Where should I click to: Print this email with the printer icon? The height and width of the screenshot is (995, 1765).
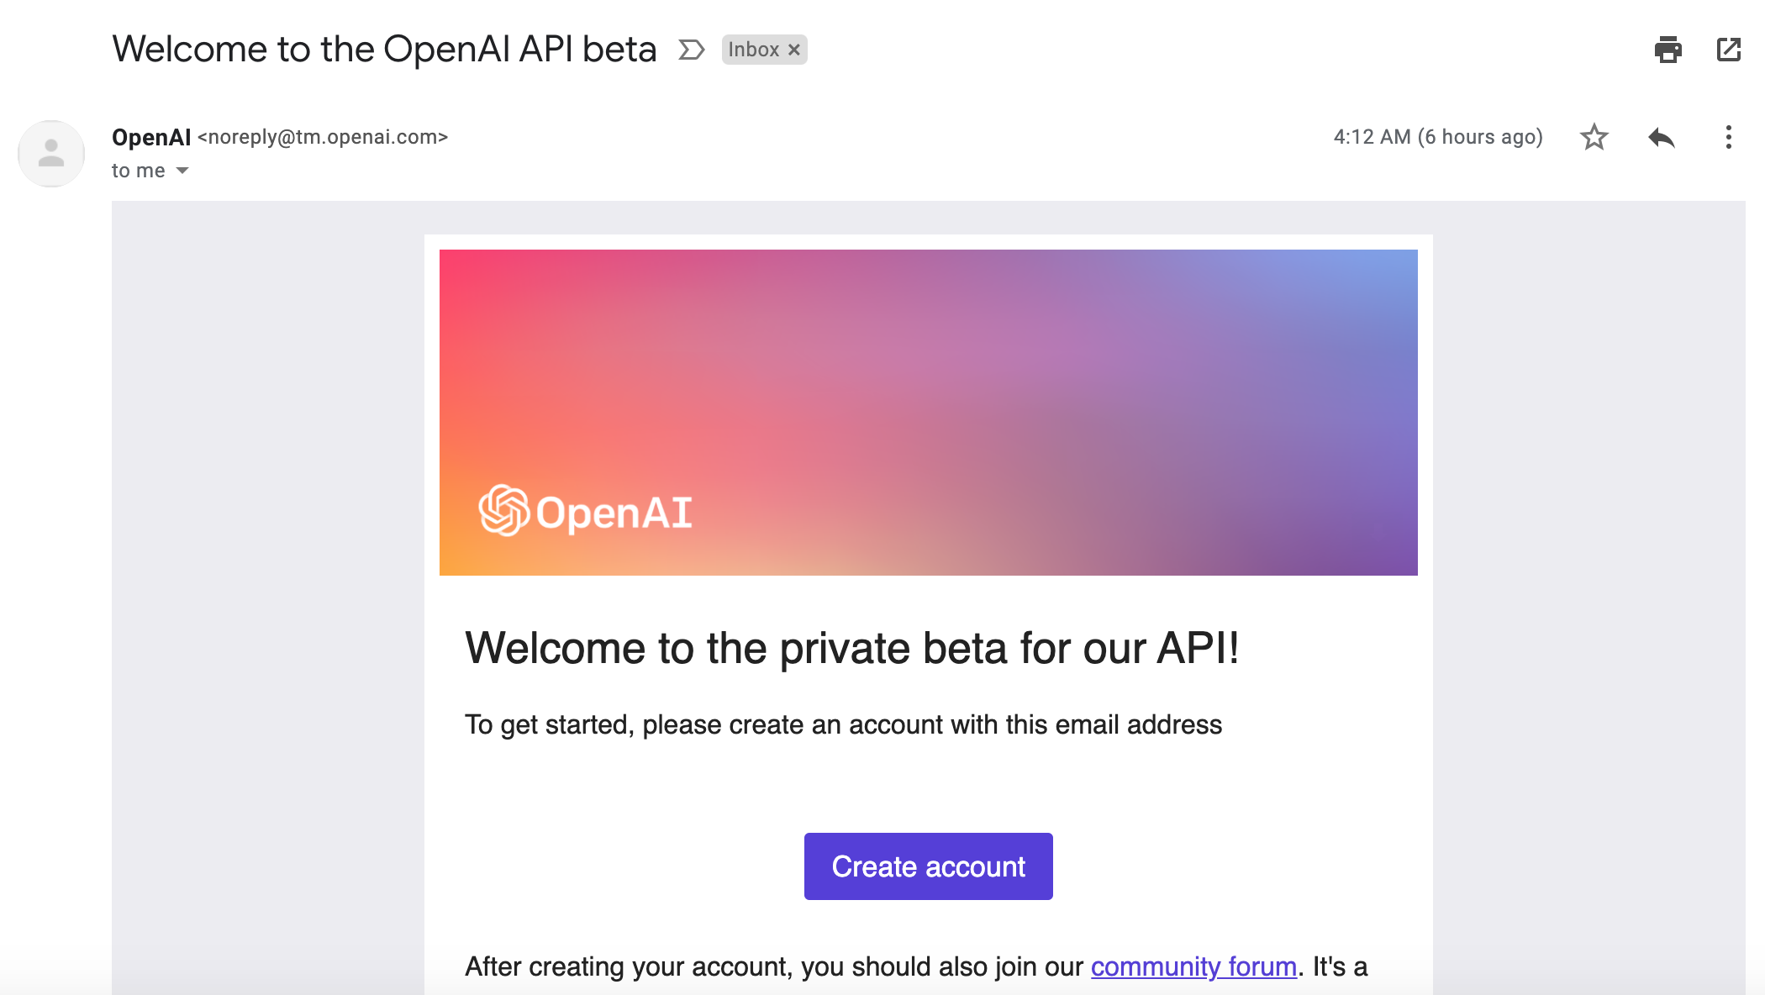(1668, 50)
